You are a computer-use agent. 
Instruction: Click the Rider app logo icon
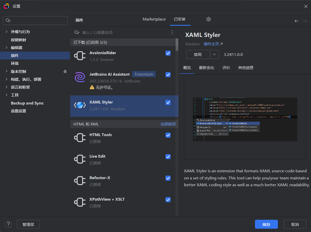point(7,6)
